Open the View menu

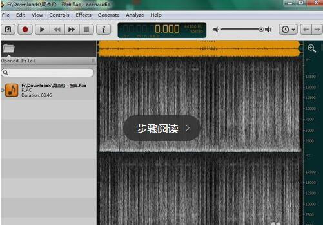[x=37, y=15]
